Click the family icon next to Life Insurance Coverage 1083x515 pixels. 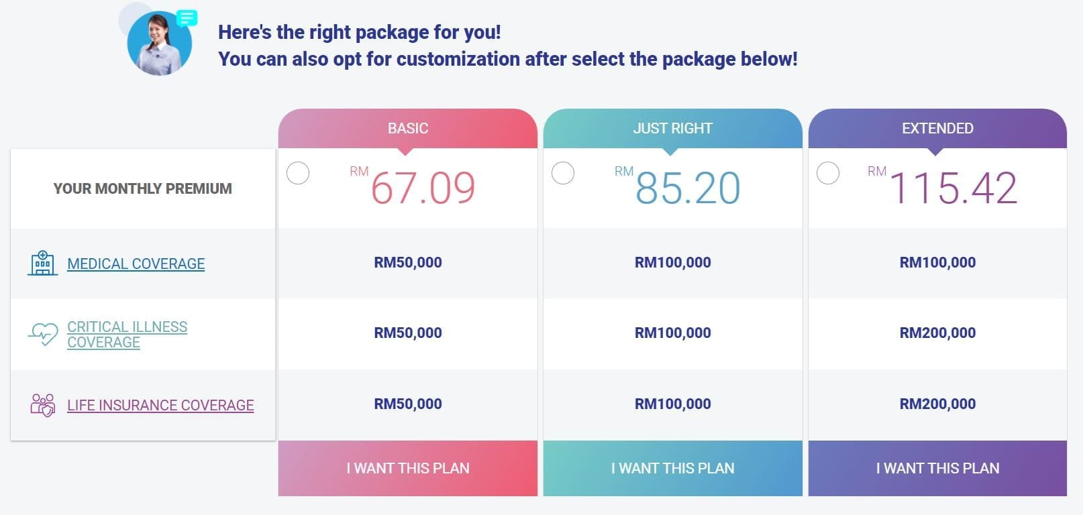[42, 404]
